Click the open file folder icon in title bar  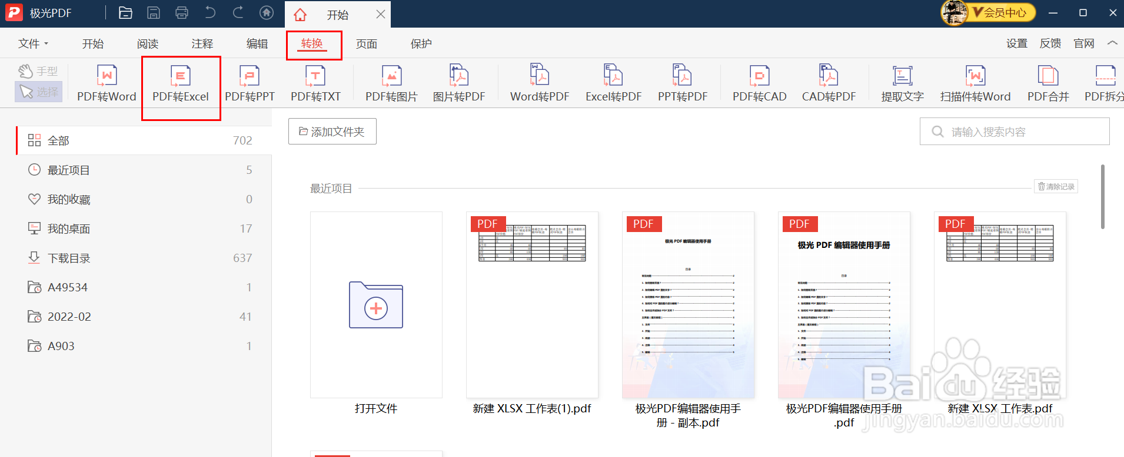pyautogui.click(x=125, y=13)
